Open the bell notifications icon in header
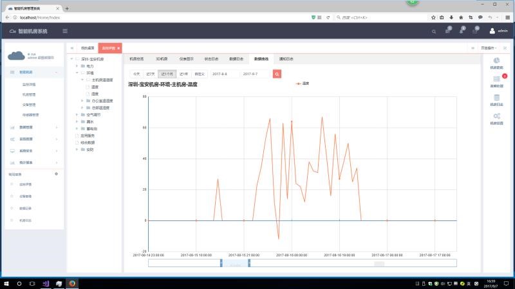Image resolution: width=515 pixels, height=289 pixels. click(x=462, y=31)
